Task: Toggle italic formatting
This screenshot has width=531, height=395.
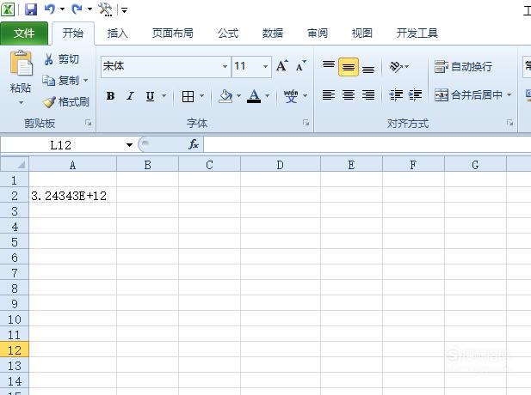Action: 130,96
